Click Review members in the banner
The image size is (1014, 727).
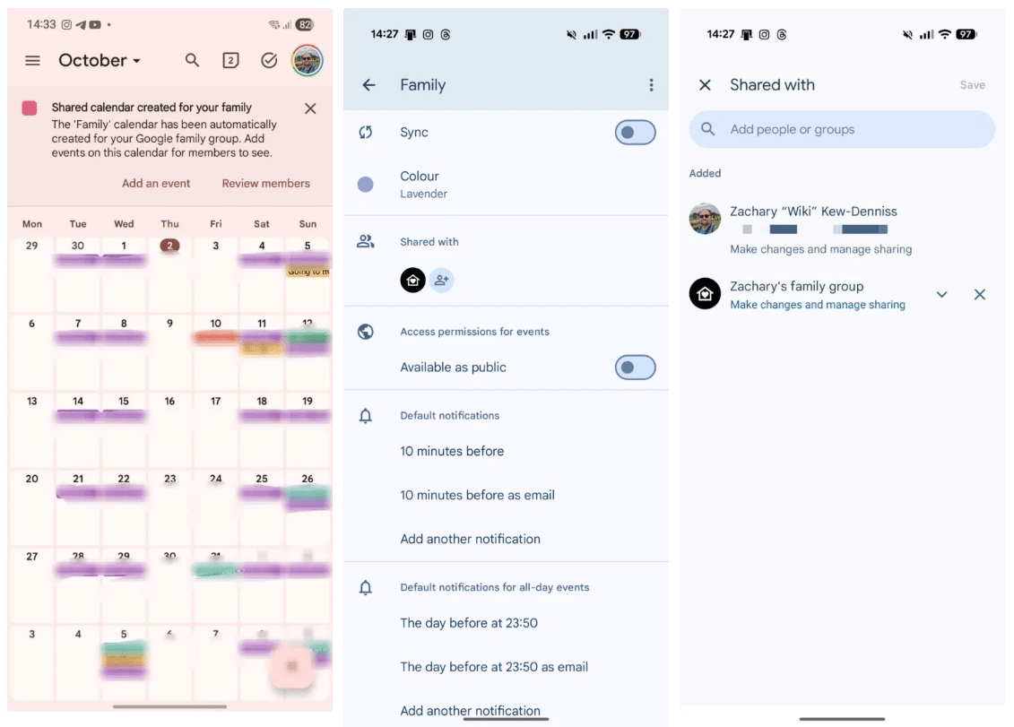pos(265,184)
